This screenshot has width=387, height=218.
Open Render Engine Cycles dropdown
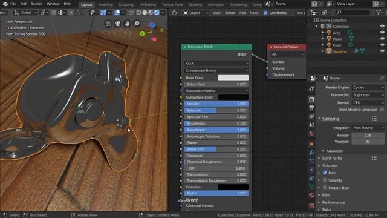(x=368, y=87)
